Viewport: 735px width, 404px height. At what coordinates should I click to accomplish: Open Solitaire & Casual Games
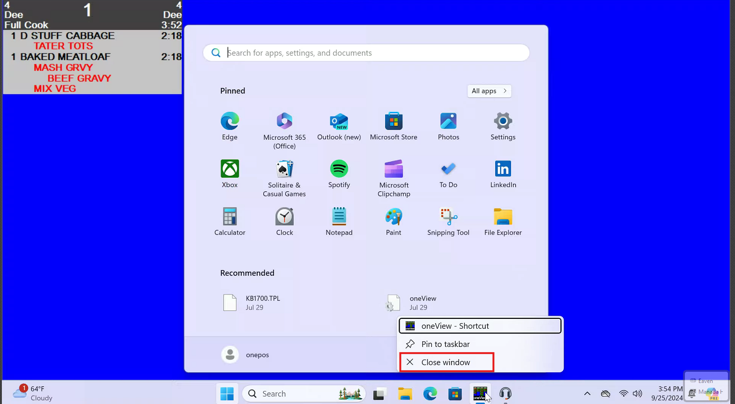pos(284,178)
